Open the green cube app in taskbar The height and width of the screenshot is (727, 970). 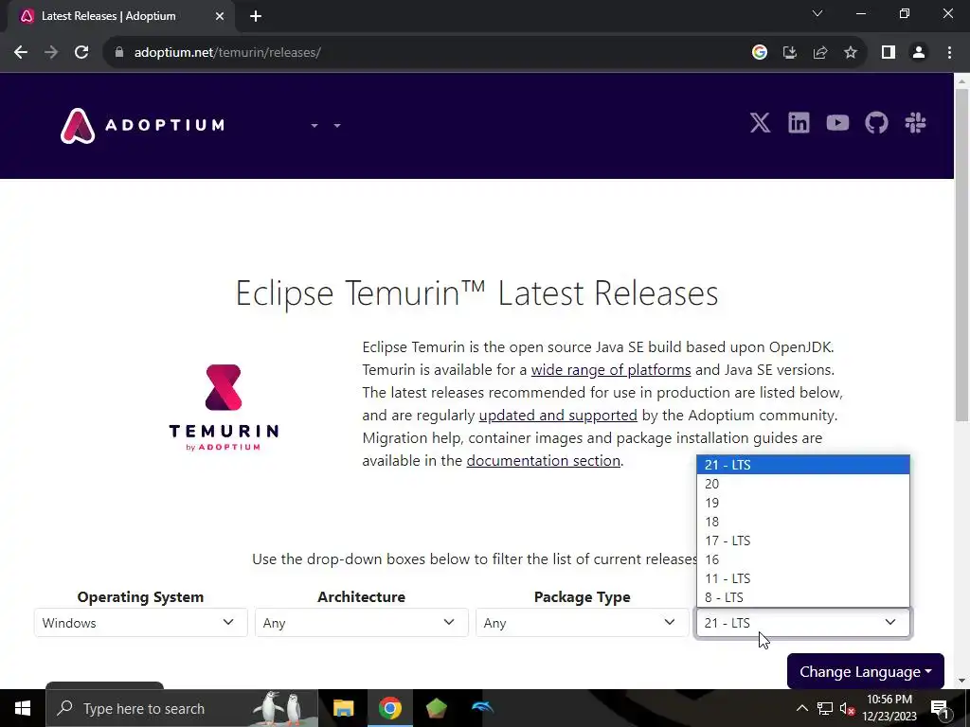pyautogui.click(x=436, y=708)
